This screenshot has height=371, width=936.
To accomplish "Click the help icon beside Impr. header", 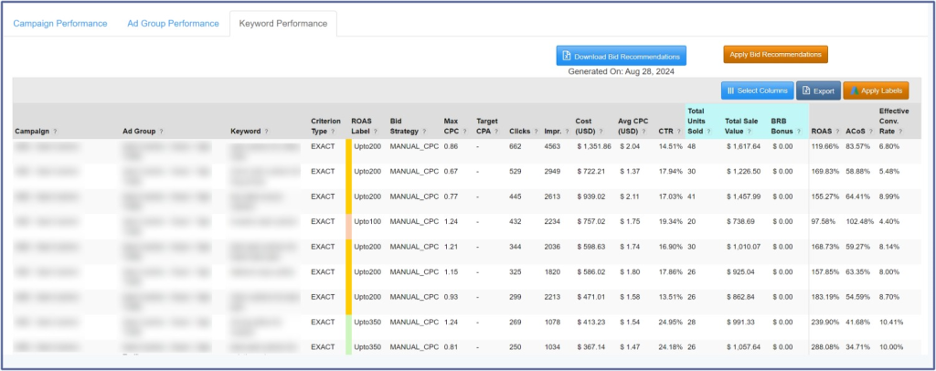I will (566, 132).
